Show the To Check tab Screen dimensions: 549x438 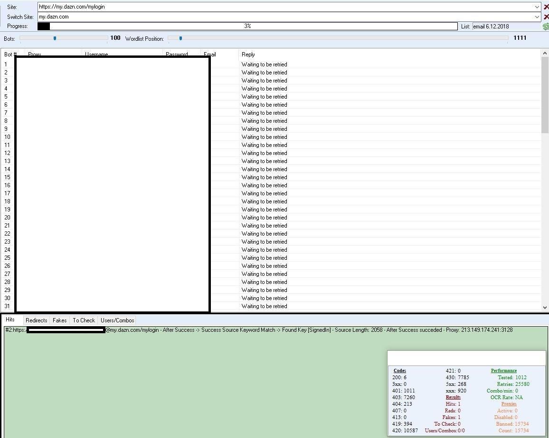coord(84,320)
